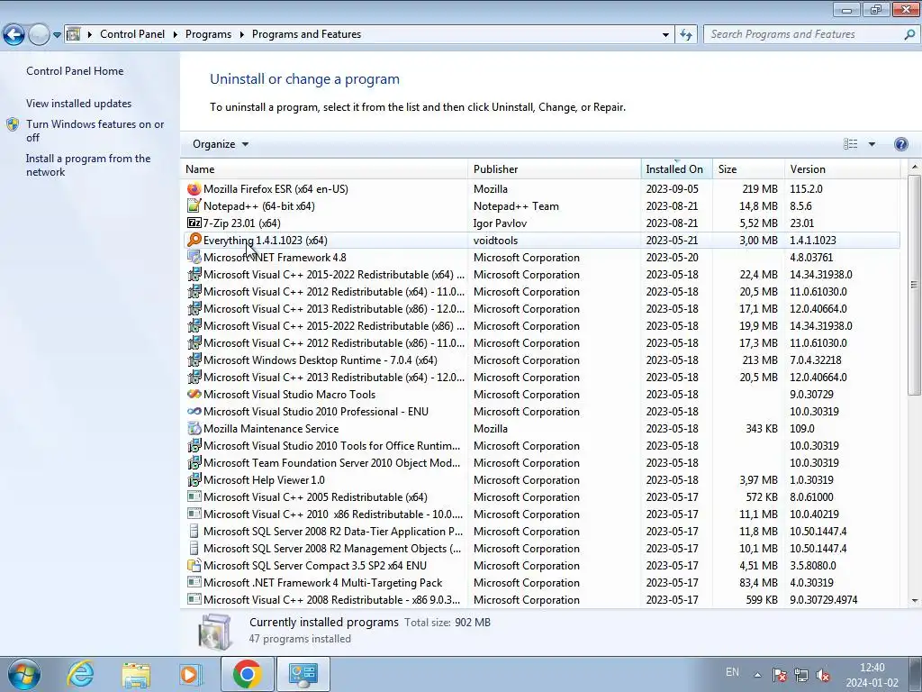The width and height of the screenshot is (922, 692).
Task: Click the search magnifier icon
Action: (x=909, y=34)
